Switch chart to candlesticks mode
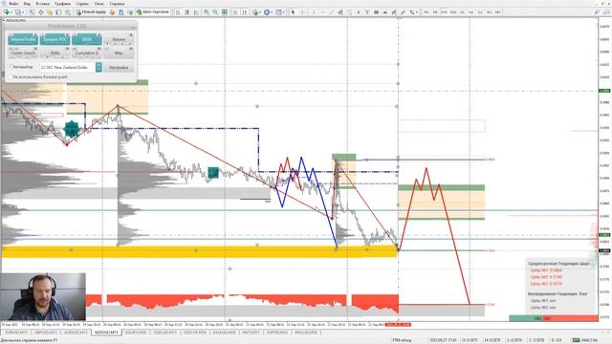612x344 pixels. (x=187, y=12)
